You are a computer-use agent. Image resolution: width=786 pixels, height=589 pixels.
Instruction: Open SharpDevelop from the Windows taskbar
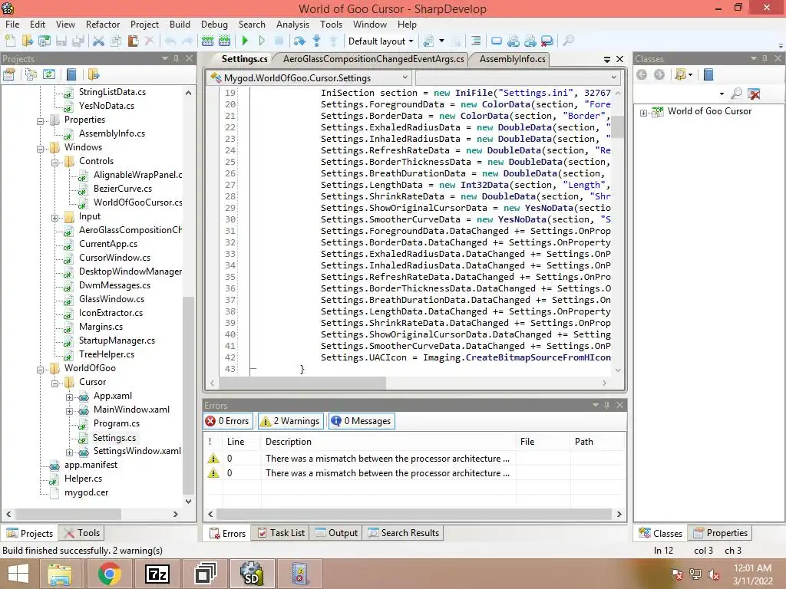tap(252, 574)
